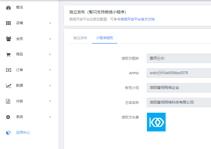Click the document icon for 内容
The width and height of the screenshot is (211, 149).
[x=8, y=101]
